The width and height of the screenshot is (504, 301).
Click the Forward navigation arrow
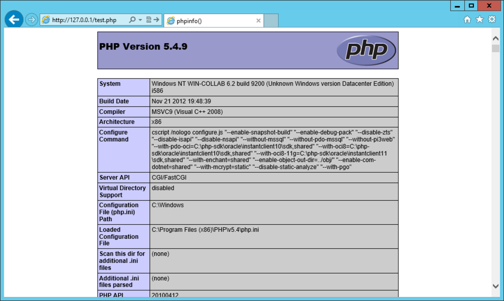[x=31, y=20]
